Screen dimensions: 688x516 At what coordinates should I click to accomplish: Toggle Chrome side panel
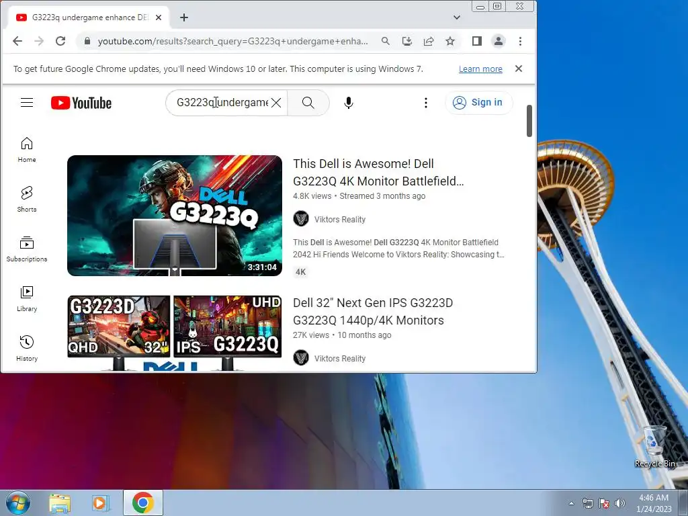click(477, 41)
